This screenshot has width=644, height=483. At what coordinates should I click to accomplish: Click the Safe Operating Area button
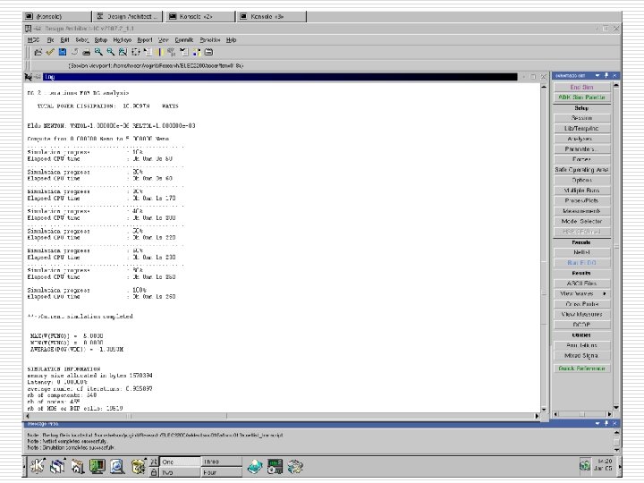pos(581,170)
